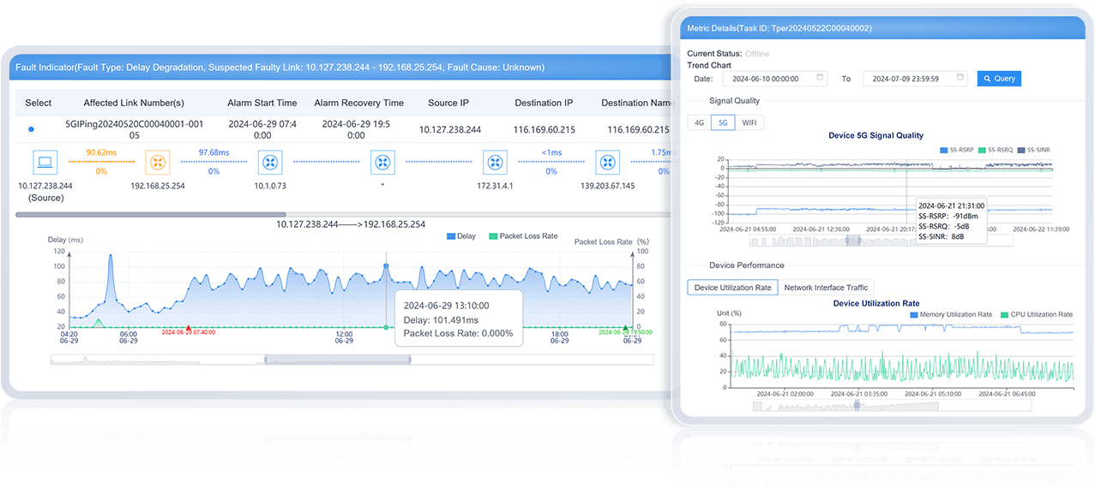The image size is (1095, 488).
Task: Toggle the Delay series in chart legend
Action: (460, 235)
